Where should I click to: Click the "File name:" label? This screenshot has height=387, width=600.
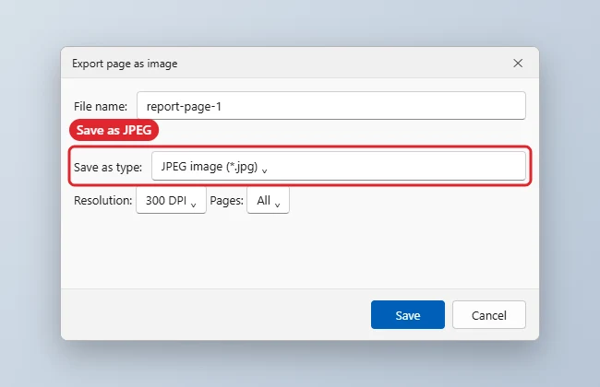tap(101, 106)
